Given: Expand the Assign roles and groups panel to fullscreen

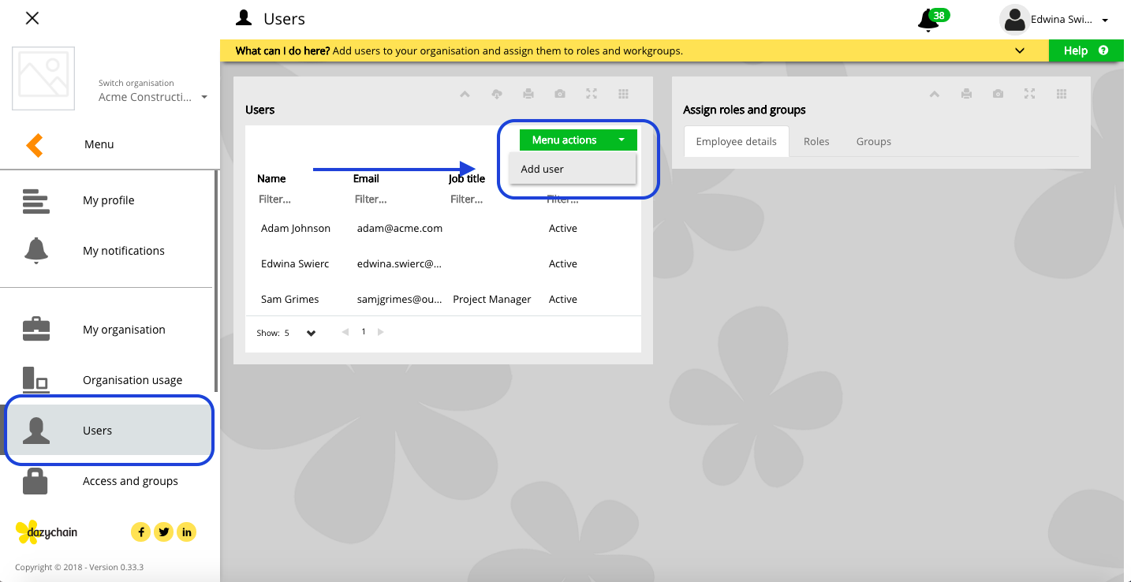Looking at the screenshot, I should (1029, 94).
